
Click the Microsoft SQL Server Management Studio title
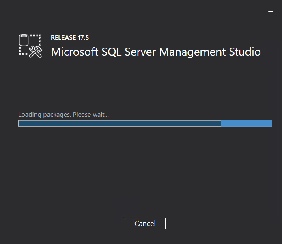(x=156, y=52)
